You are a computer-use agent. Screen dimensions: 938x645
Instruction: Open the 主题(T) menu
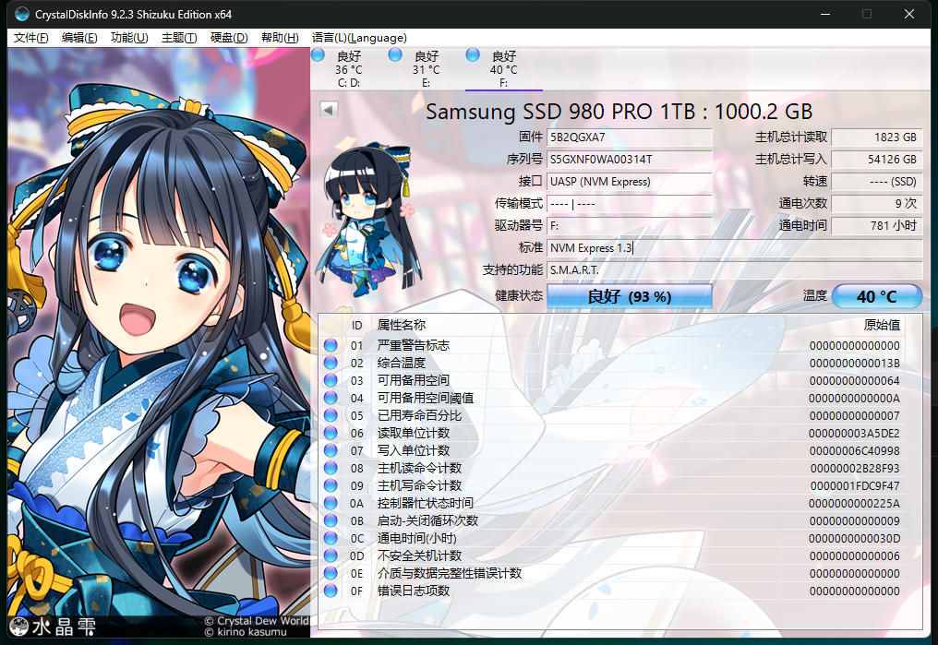[179, 38]
